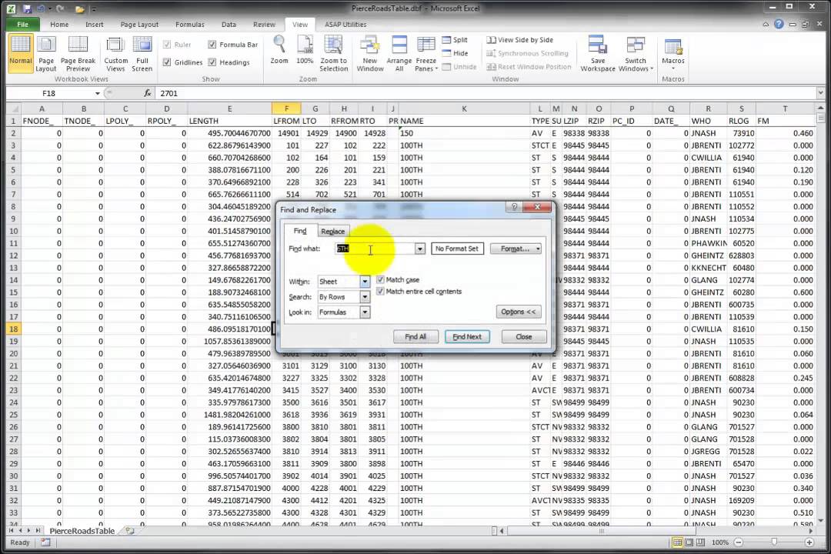Viewport: 831px width, 554px height.
Task: Open Page Break Preview
Action: click(78, 54)
